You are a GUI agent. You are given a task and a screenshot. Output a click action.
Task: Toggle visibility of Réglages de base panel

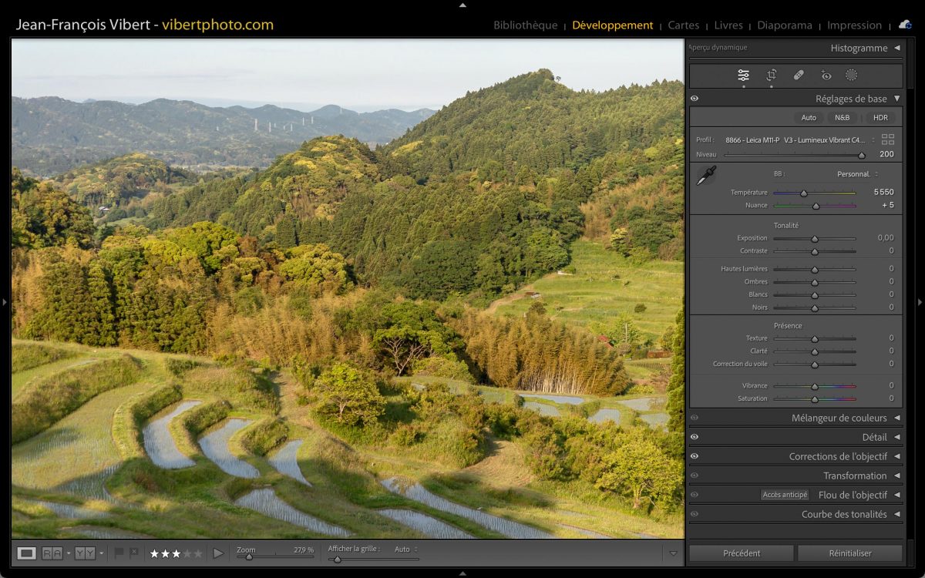coord(695,99)
